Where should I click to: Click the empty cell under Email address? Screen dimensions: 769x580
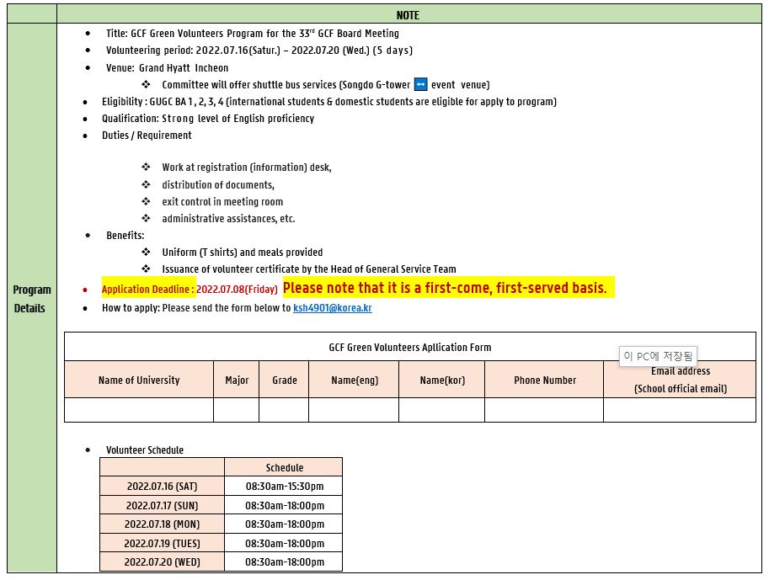[680, 410]
